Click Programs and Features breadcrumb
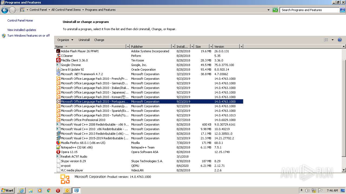 coord(100,10)
